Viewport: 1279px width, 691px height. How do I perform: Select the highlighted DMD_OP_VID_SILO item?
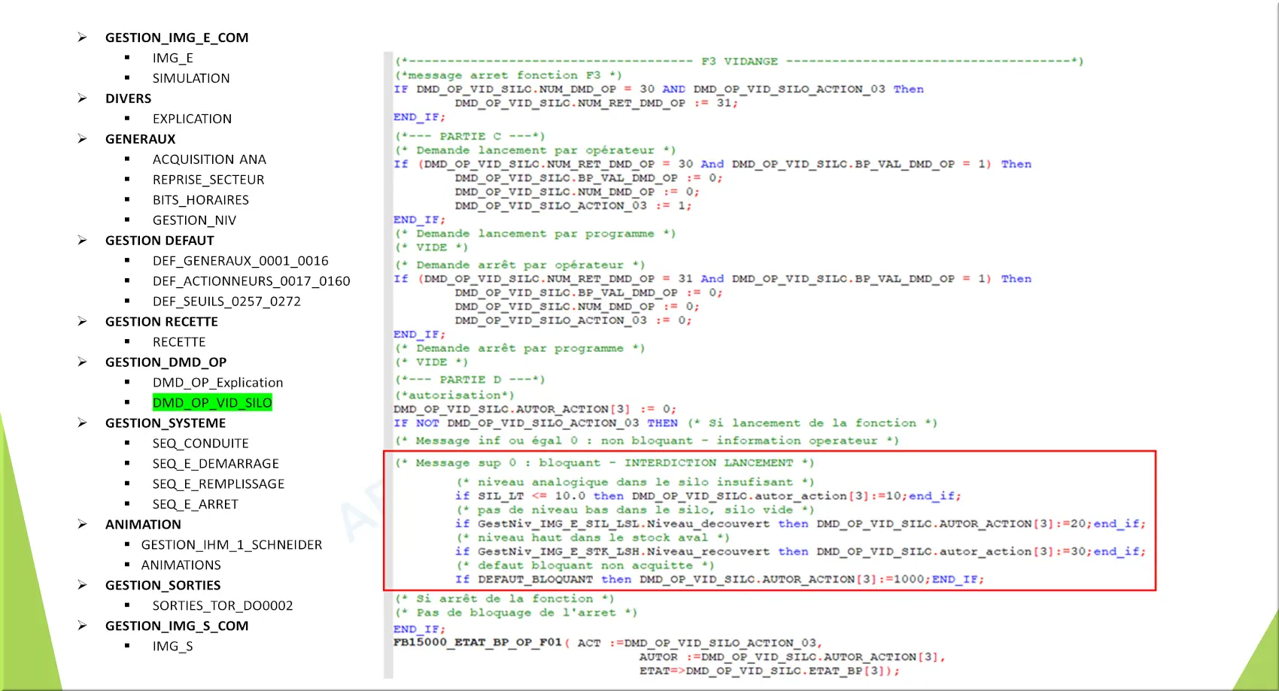(x=212, y=403)
